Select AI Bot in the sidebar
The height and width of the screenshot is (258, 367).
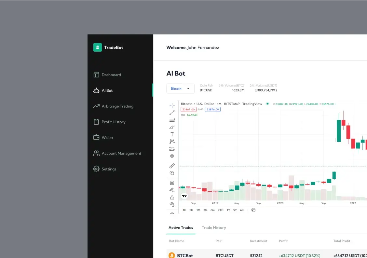click(103, 90)
